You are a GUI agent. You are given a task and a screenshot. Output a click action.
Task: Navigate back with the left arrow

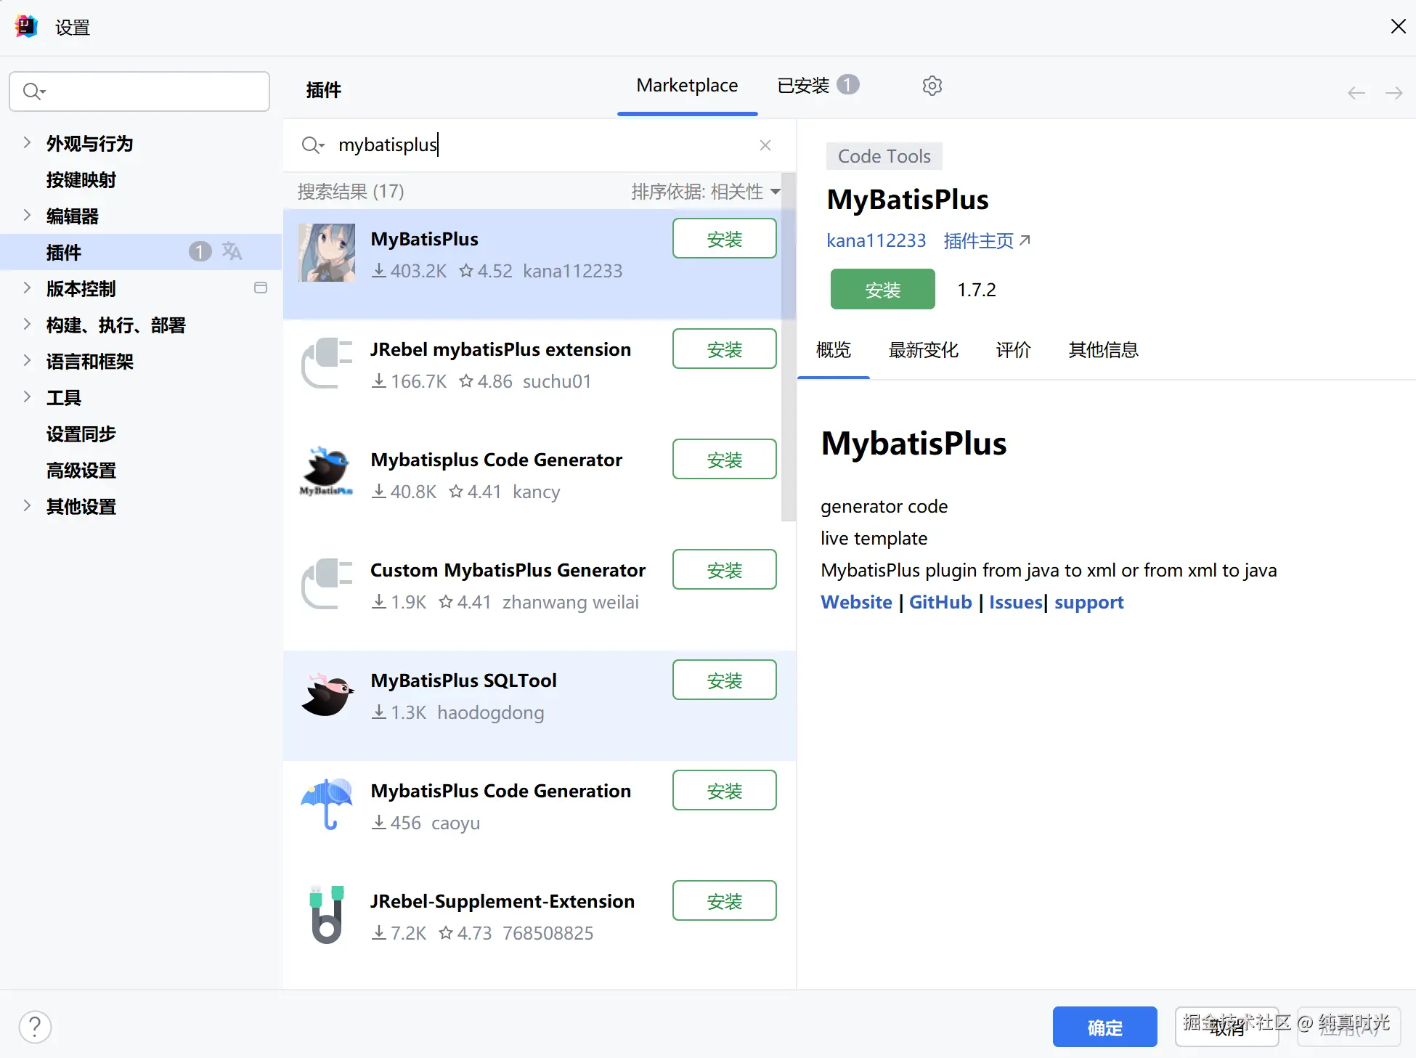pos(1356,93)
